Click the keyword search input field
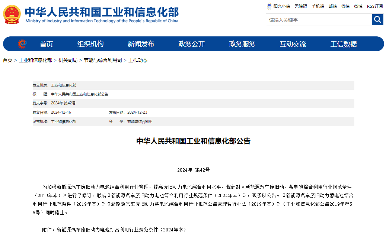The image size is (386, 234). [x=316, y=19]
